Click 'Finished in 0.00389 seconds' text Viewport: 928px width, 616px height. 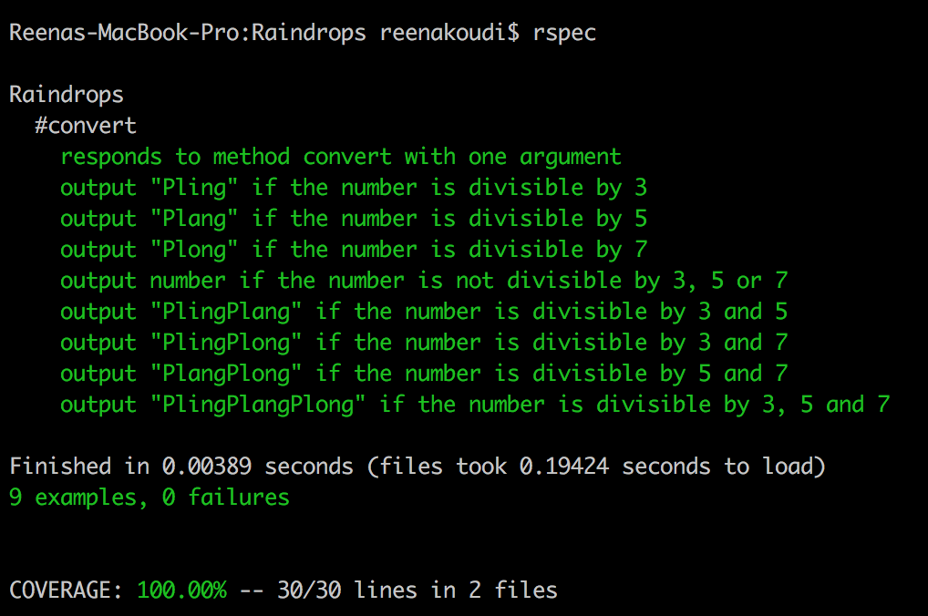coord(181,467)
